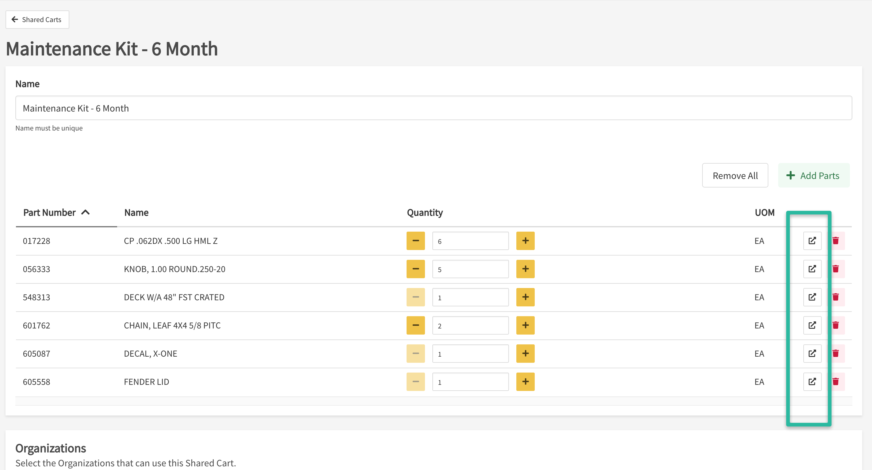Increase quantity of FENDER LID
The image size is (872, 470).
coord(525,382)
